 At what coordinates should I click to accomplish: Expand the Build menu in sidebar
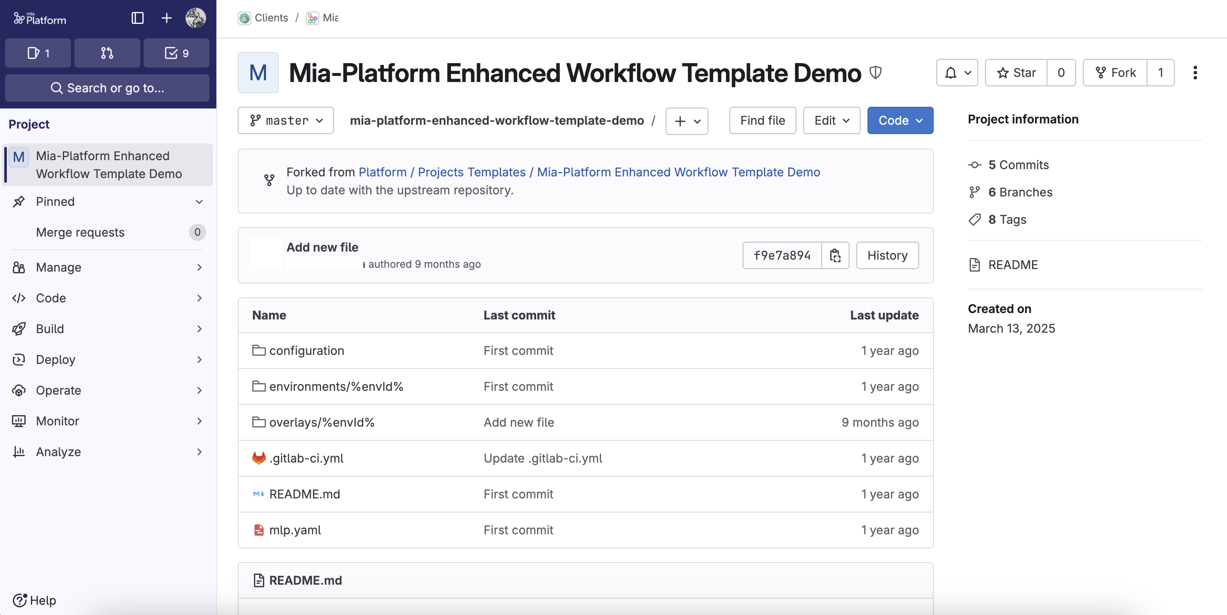click(108, 329)
